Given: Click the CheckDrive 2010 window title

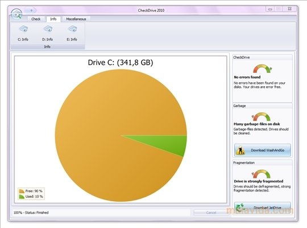Looking at the screenshot, I should [x=151, y=10].
